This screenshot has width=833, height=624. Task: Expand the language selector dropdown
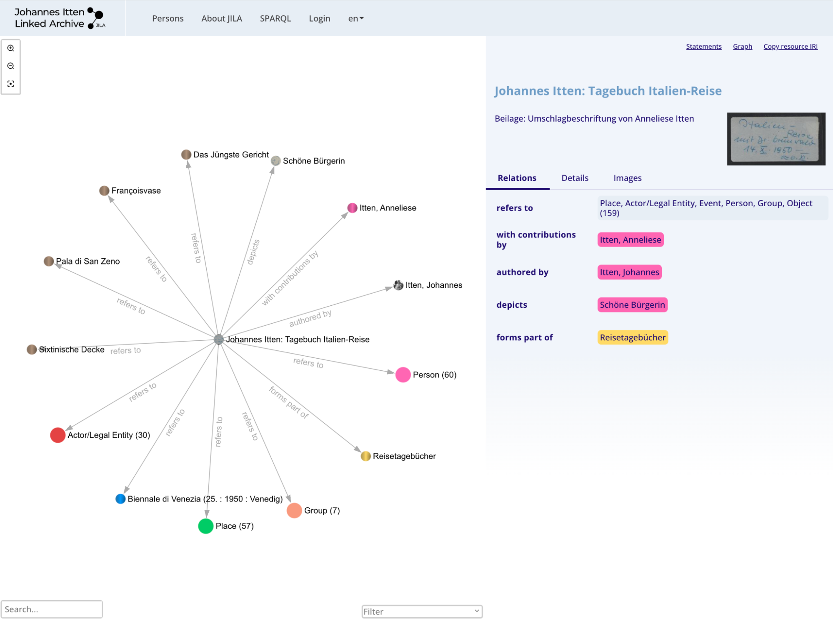356,17
